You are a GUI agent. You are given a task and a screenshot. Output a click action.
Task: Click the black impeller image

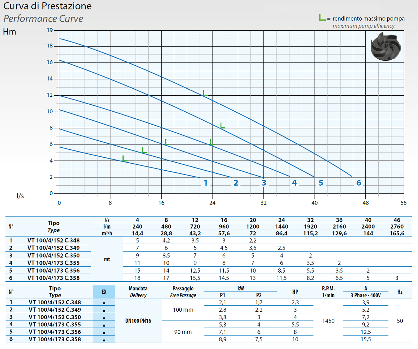386,46
